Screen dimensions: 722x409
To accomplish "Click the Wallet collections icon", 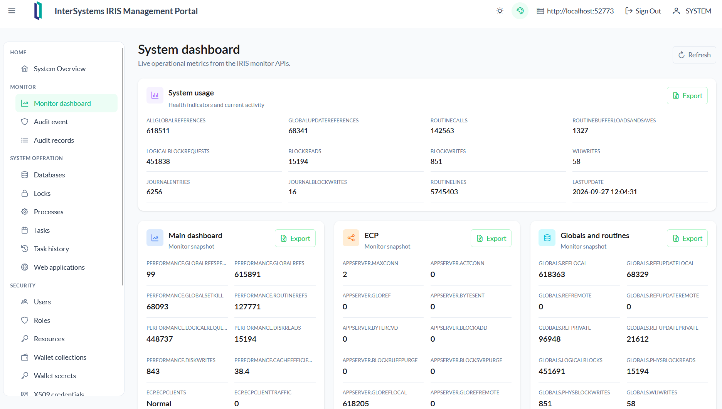I will click(25, 357).
